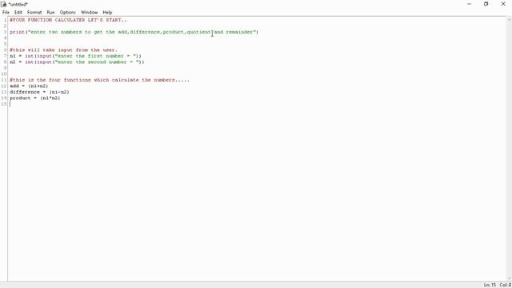
Task: Click the comment about four functions on line 11
Action: pyautogui.click(x=99, y=80)
